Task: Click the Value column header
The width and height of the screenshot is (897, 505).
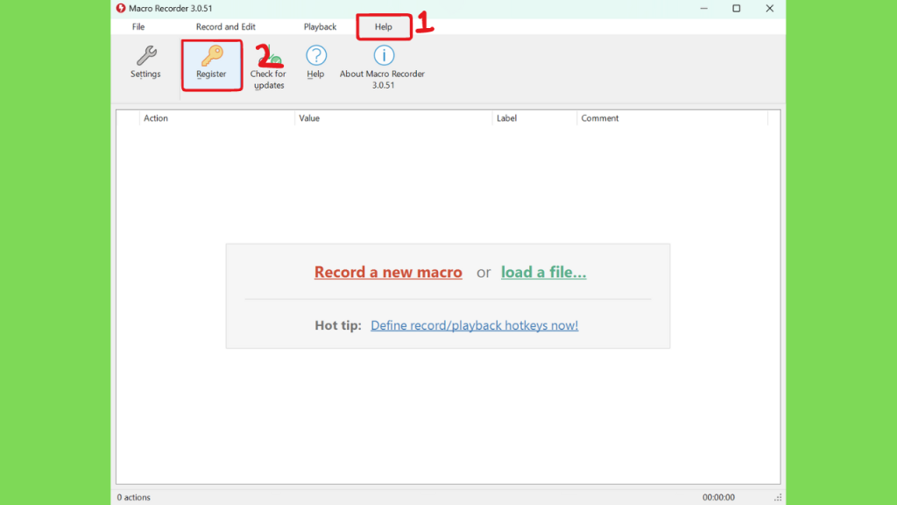Action: 393,118
